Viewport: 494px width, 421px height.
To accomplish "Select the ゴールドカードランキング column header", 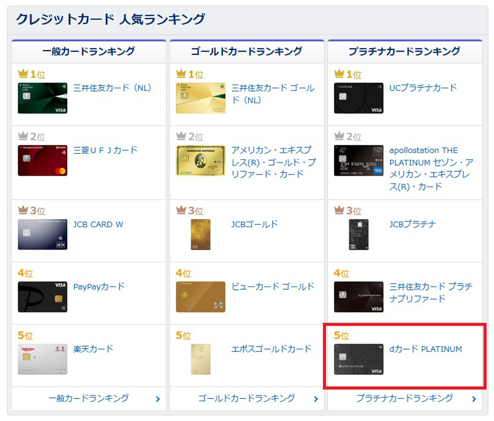I will pyautogui.click(x=246, y=52).
